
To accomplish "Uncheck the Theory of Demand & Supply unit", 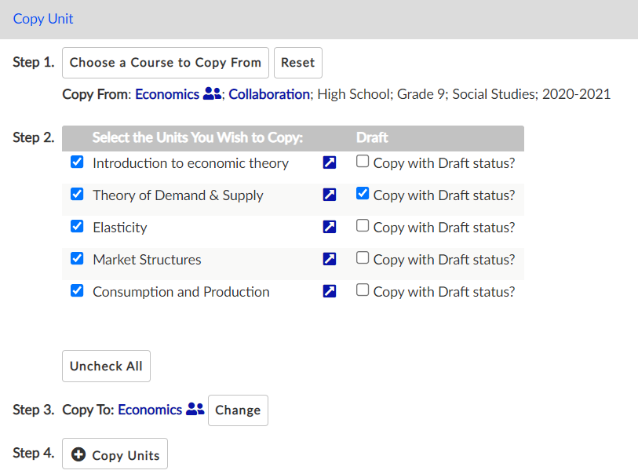I will pyautogui.click(x=77, y=194).
